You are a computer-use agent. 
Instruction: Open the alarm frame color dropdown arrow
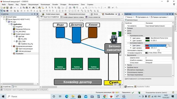click(x=168, y=46)
